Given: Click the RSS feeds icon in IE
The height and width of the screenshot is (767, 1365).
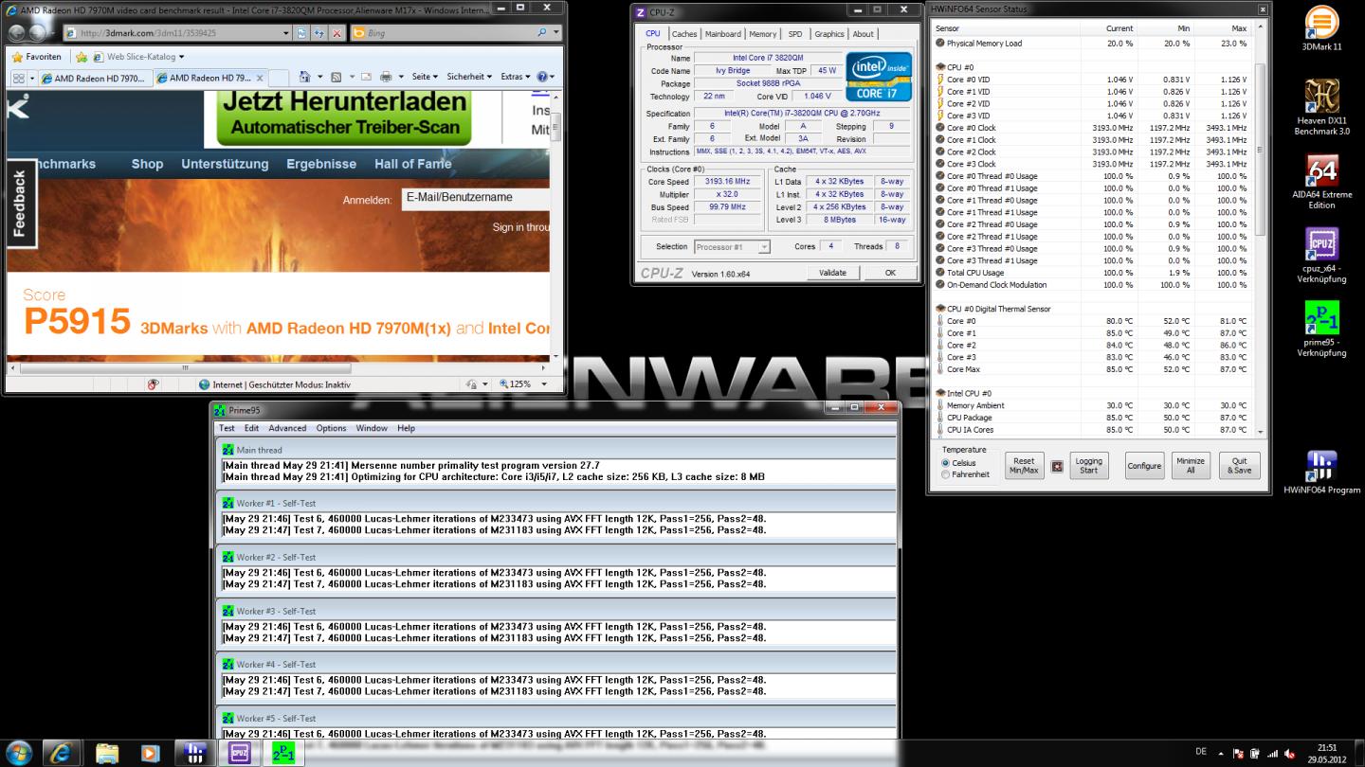Looking at the screenshot, I should (336, 77).
